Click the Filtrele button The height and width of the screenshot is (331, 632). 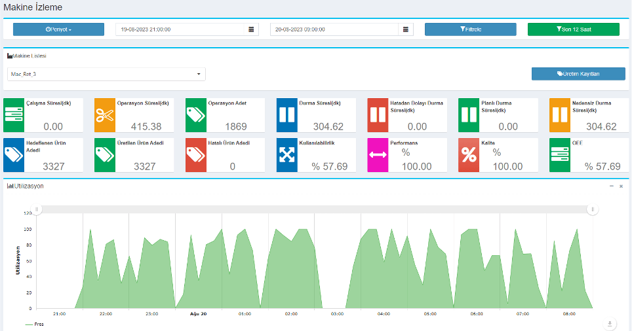coord(470,29)
